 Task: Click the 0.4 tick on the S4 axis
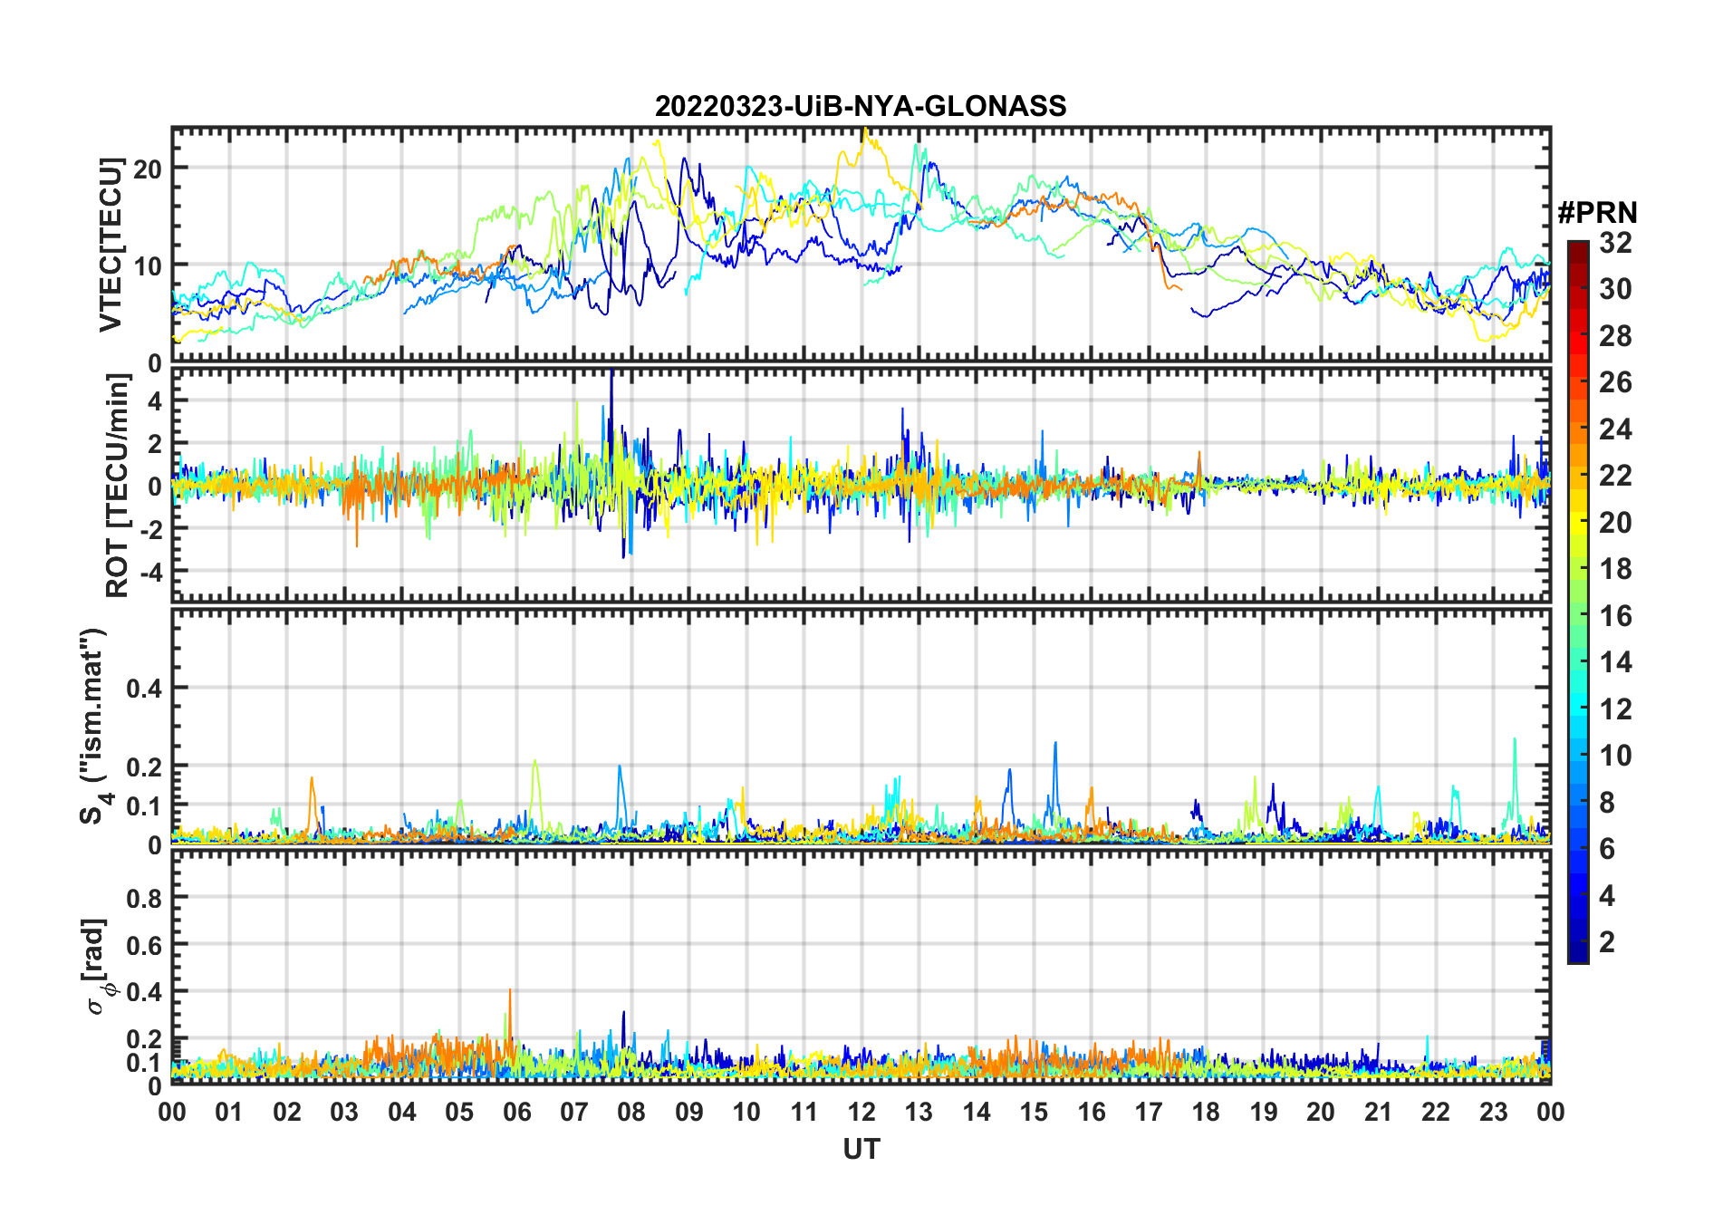pyautogui.click(x=144, y=689)
